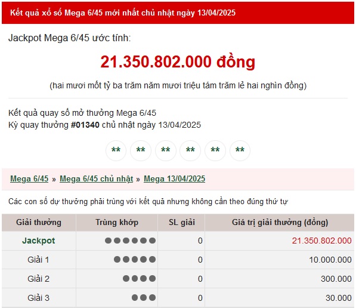Viewport: 356px width, 308px height.
Task: Open the Mega 6/45 breadcrumb link
Action: 29,178
